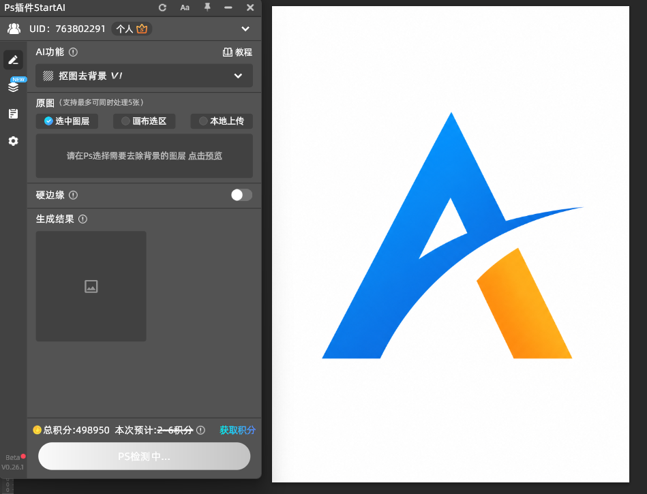The height and width of the screenshot is (494, 647).
Task: Open the 抠图去背景 V1 function dropdown
Action: pyautogui.click(x=144, y=76)
